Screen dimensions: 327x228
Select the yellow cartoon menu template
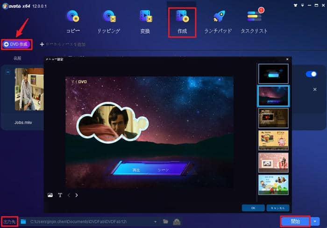[273, 140]
